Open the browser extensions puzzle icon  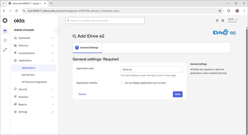228,11
